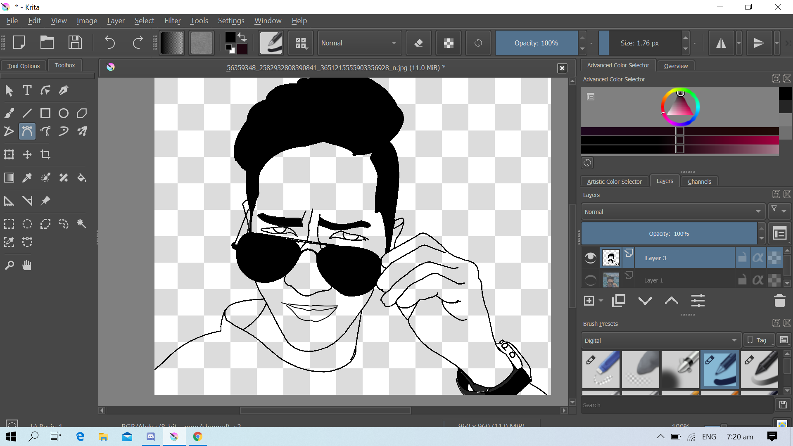This screenshot has height=446, width=793.
Task: Select the Pan hand tool
Action: [x=27, y=265]
